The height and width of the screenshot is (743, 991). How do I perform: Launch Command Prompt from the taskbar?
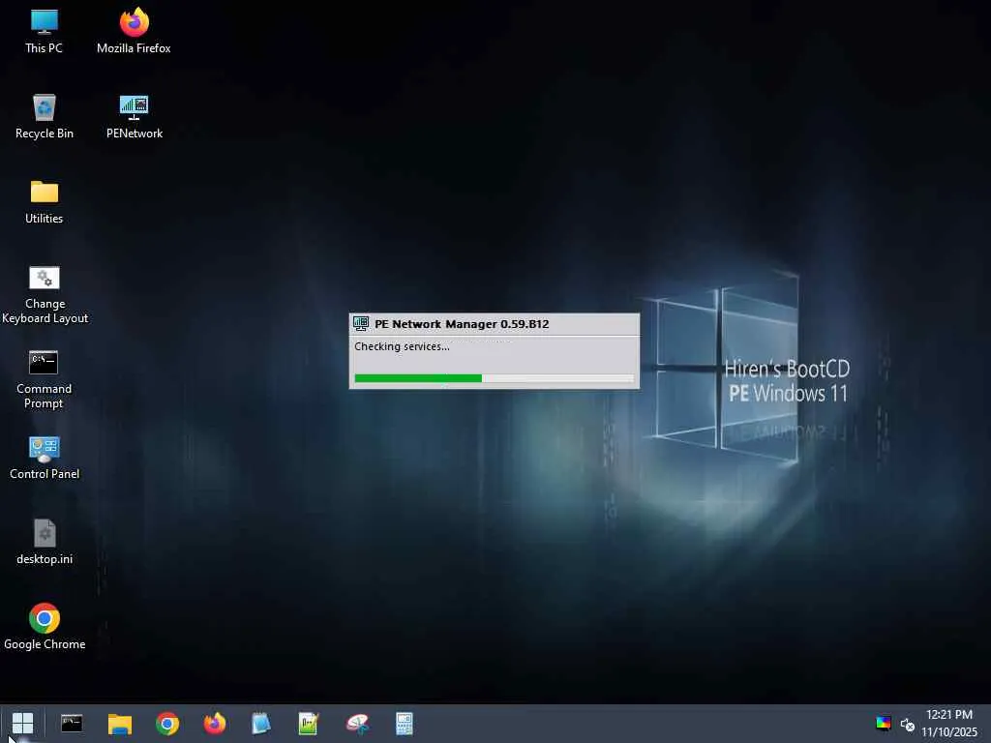(x=72, y=724)
